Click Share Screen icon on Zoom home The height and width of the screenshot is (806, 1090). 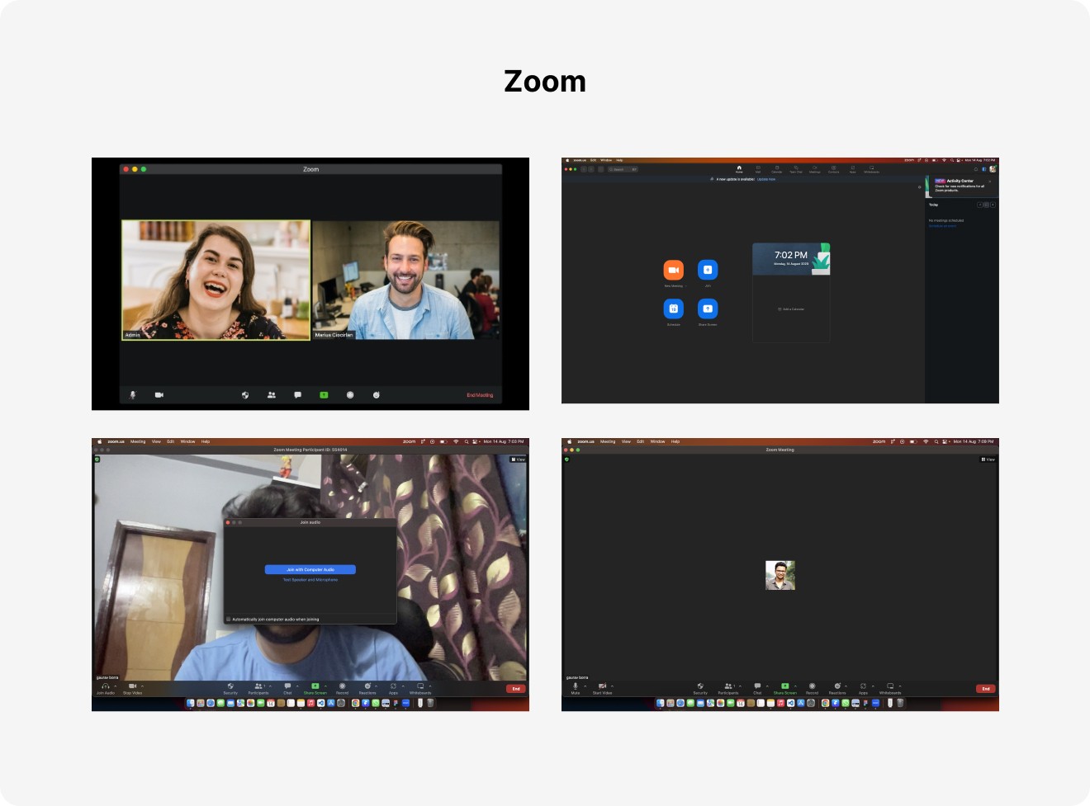[708, 309]
